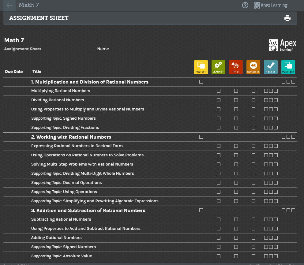Click the Math 7 title in header
This screenshot has width=304, height=265.
coord(29,5)
